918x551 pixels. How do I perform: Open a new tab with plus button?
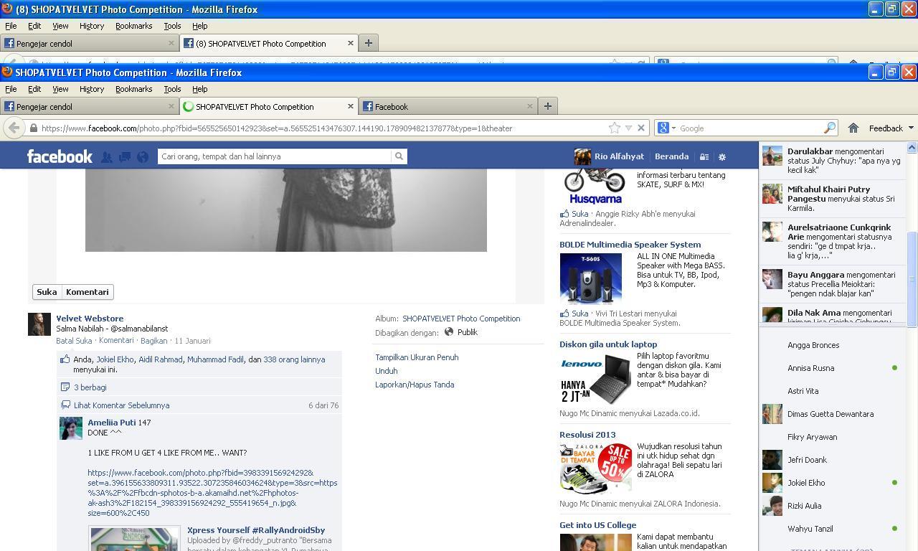tap(547, 106)
